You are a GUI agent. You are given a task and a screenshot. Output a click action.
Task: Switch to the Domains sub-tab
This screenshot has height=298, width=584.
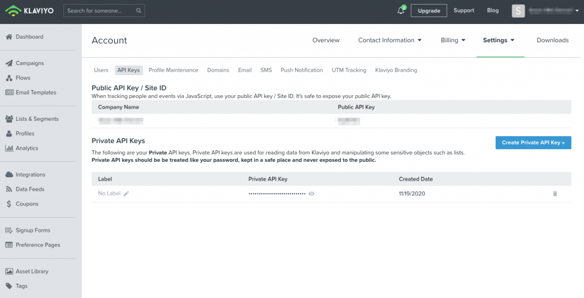click(x=218, y=70)
